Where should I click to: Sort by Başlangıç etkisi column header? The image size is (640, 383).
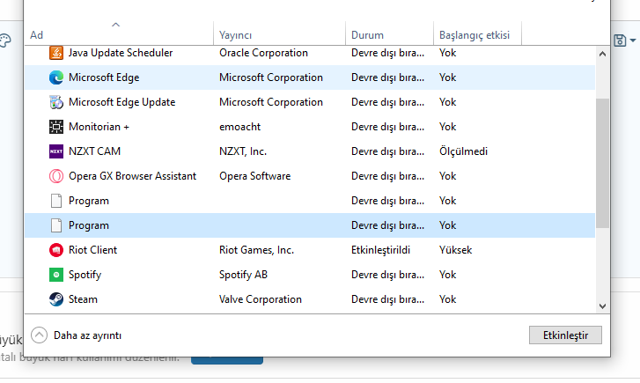click(x=473, y=35)
